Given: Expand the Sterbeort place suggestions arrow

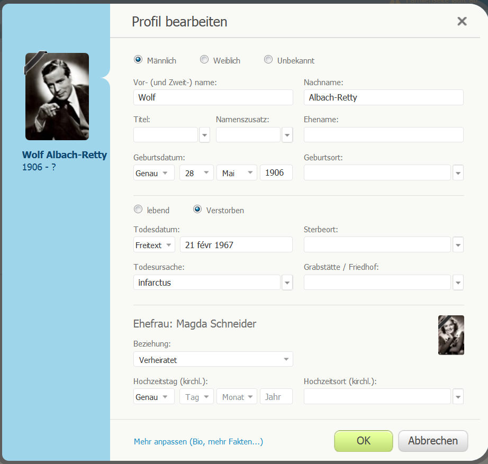Looking at the screenshot, I should tap(458, 245).
